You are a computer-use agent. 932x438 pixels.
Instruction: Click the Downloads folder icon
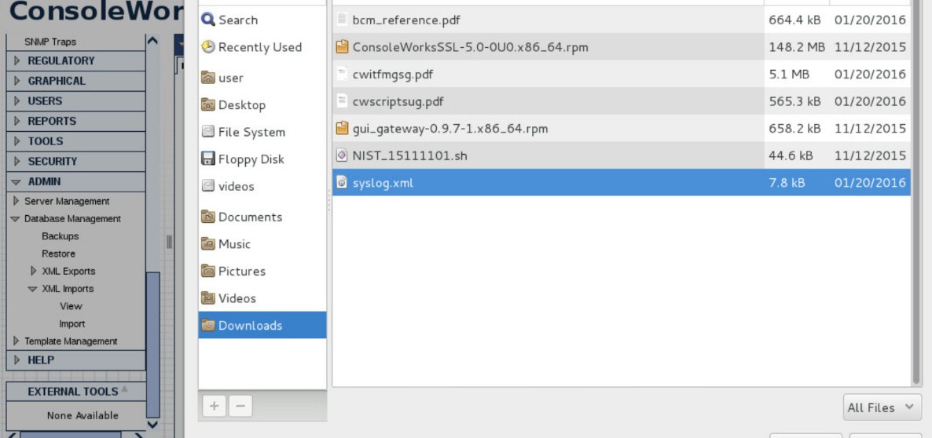click(208, 325)
